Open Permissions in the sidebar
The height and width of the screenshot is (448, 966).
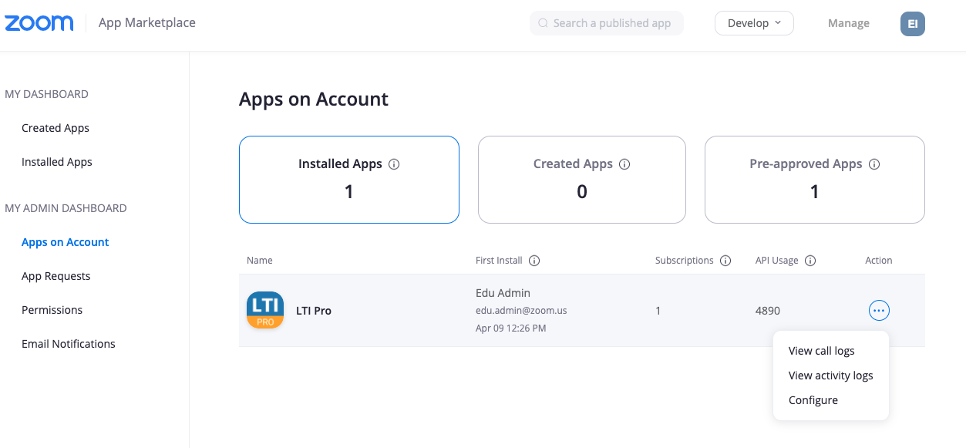tap(52, 310)
